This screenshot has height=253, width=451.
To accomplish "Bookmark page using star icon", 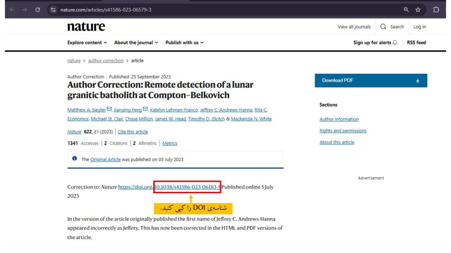I will point(418,10).
